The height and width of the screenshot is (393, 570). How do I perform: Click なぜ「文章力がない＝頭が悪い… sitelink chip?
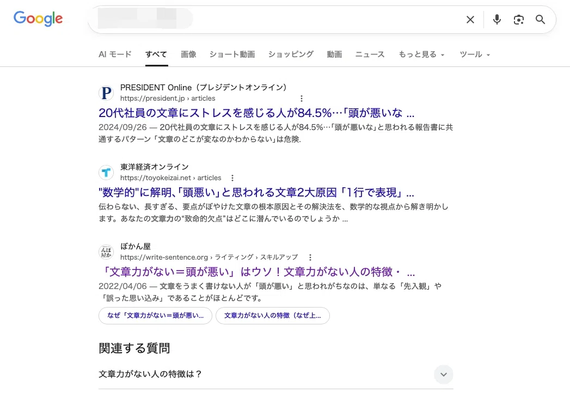point(155,316)
